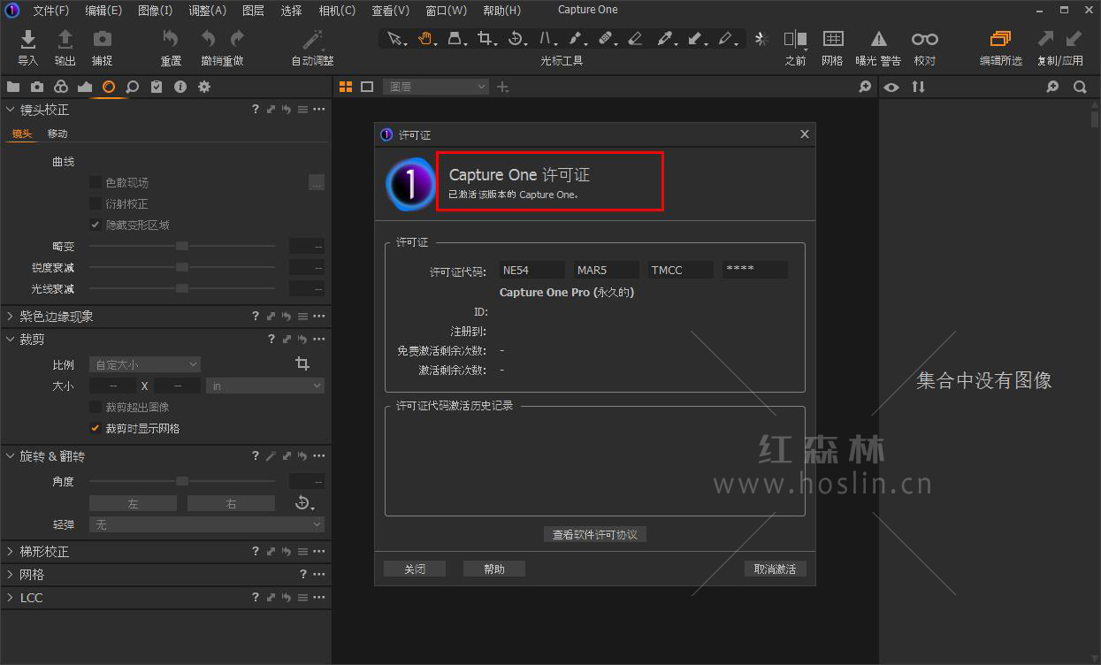Toggle the 衍射校正 checkbox

pyautogui.click(x=96, y=204)
